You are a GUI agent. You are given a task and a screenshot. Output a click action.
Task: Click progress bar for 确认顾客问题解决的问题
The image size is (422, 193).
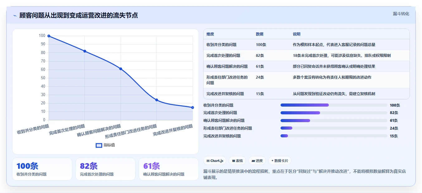tap(334, 121)
